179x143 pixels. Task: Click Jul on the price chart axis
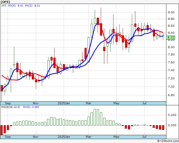[x=145, y=103]
